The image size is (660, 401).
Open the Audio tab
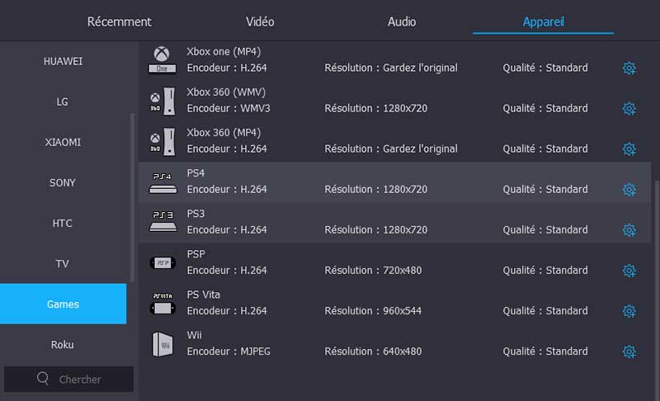[x=402, y=21]
